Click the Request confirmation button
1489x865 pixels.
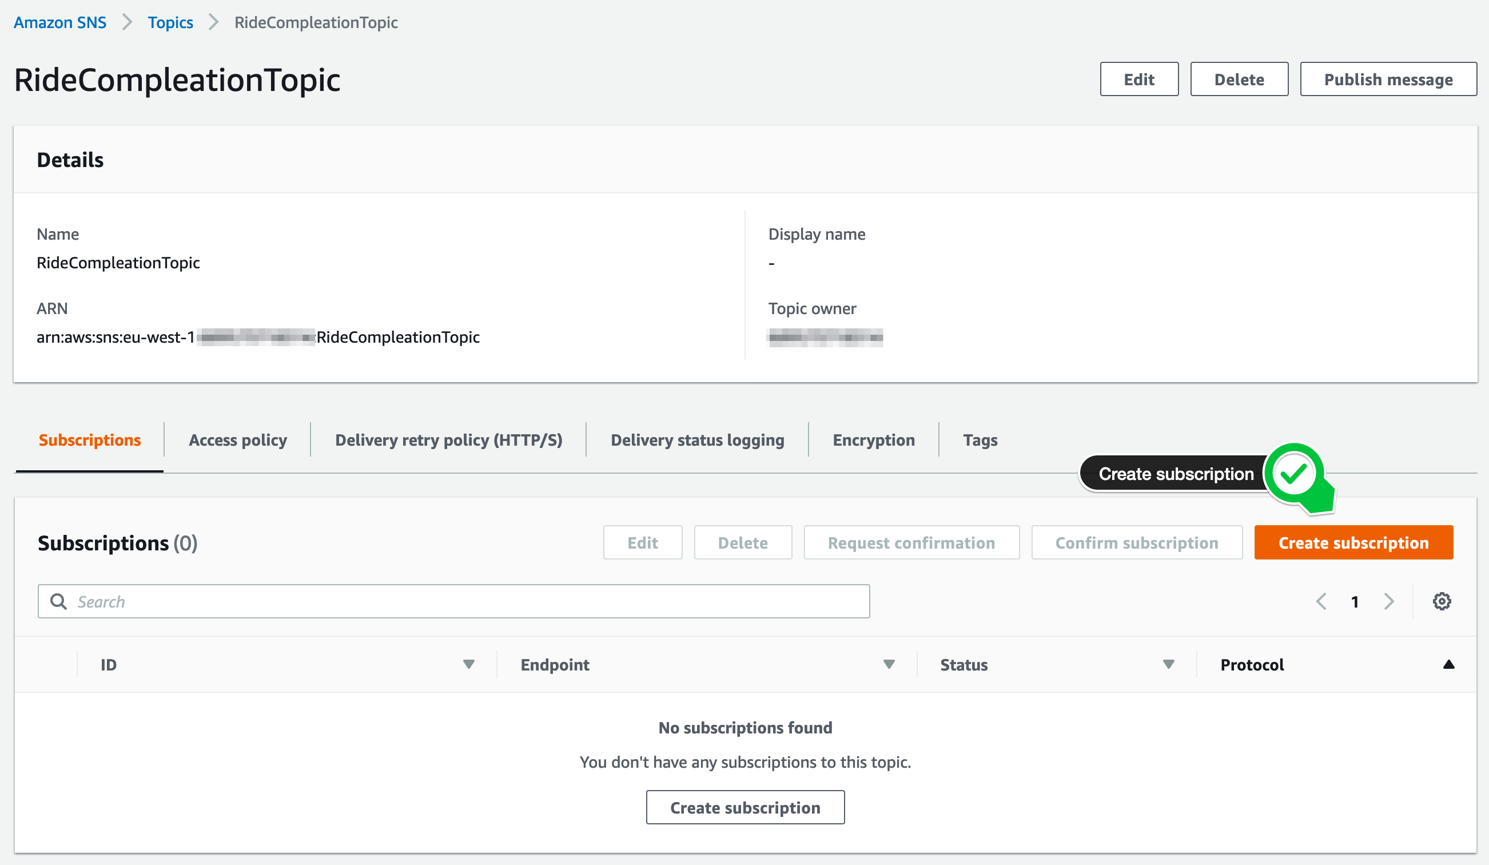point(911,542)
